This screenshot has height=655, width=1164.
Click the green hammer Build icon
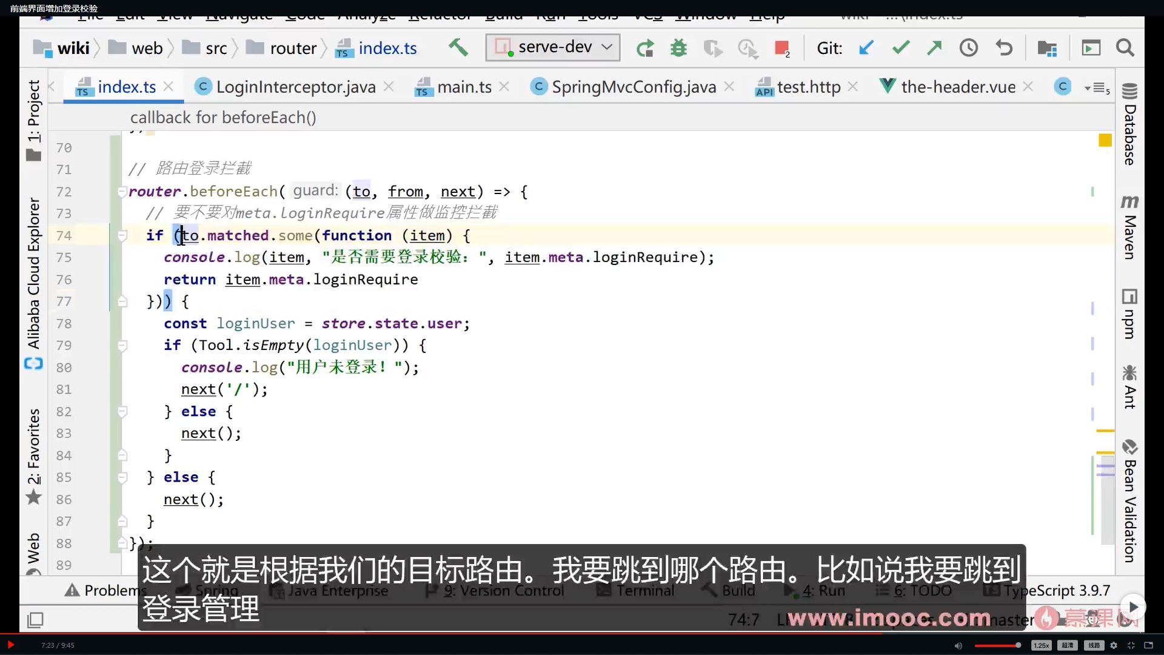coord(458,47)
